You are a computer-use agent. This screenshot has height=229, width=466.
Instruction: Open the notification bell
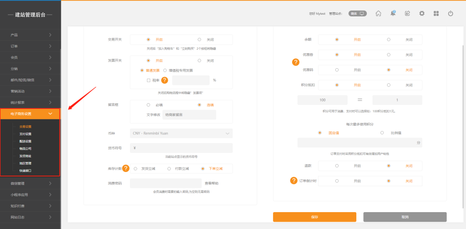coord(393,13)
